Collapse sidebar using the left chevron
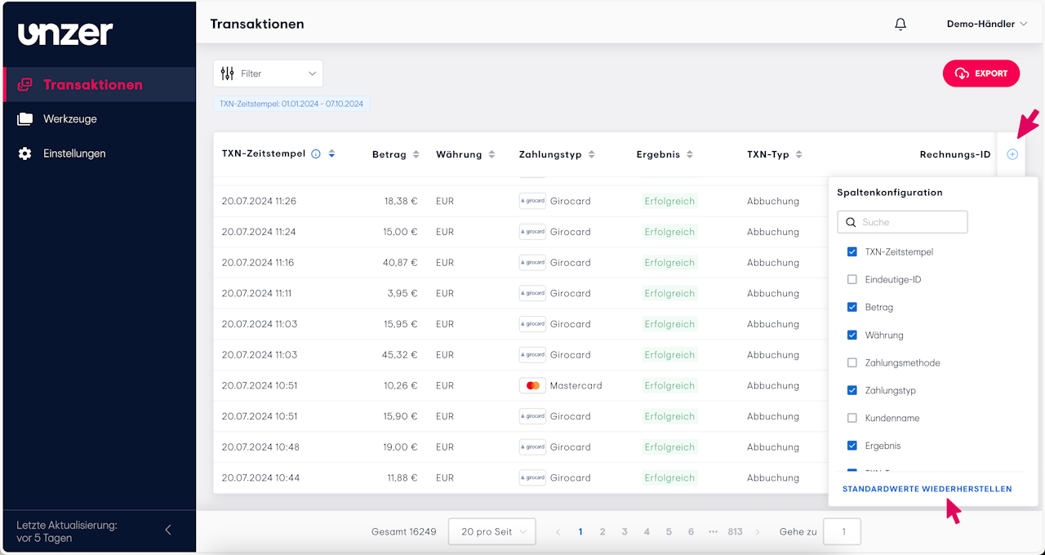Image resolution: width=1045 pixels, height=555 pixels. click(x=168, y=531)
